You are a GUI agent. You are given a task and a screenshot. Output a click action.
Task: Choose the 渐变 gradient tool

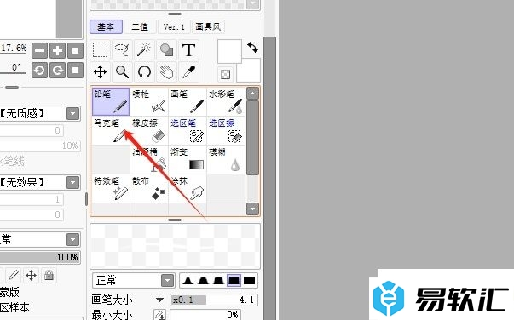(188, 159)
